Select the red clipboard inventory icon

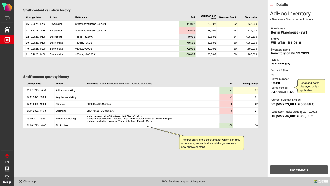coord(7,40)
